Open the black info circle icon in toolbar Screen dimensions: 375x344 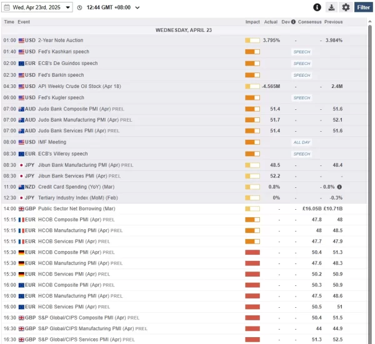click(317, 7)
